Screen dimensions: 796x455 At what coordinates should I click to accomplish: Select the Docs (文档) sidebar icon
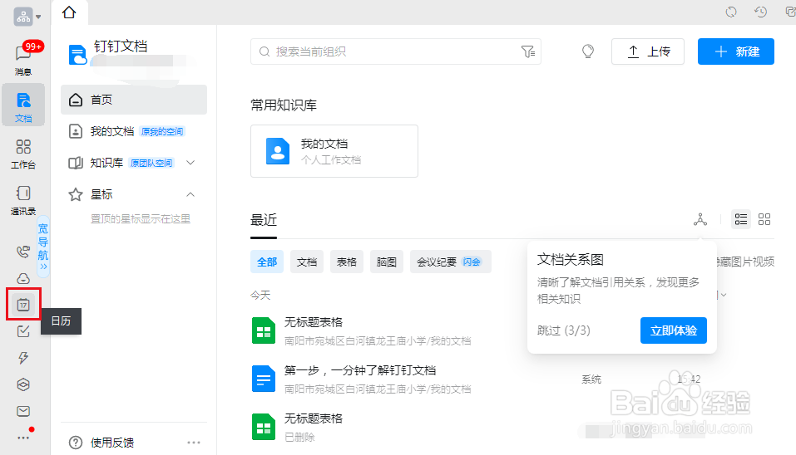[23, 105]
